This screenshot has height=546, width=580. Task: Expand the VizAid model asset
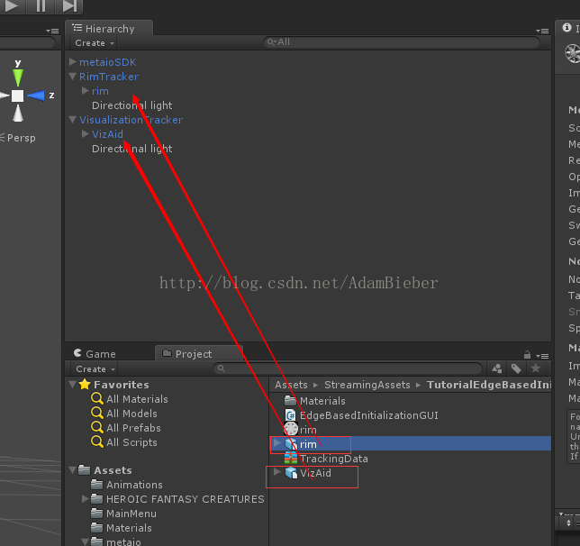276,471
